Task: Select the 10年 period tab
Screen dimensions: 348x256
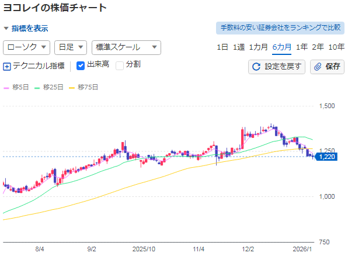Action: [336, 47]
